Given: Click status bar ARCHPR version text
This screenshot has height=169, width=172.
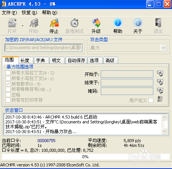Looking at the screenshot, I should click(50, 165).
